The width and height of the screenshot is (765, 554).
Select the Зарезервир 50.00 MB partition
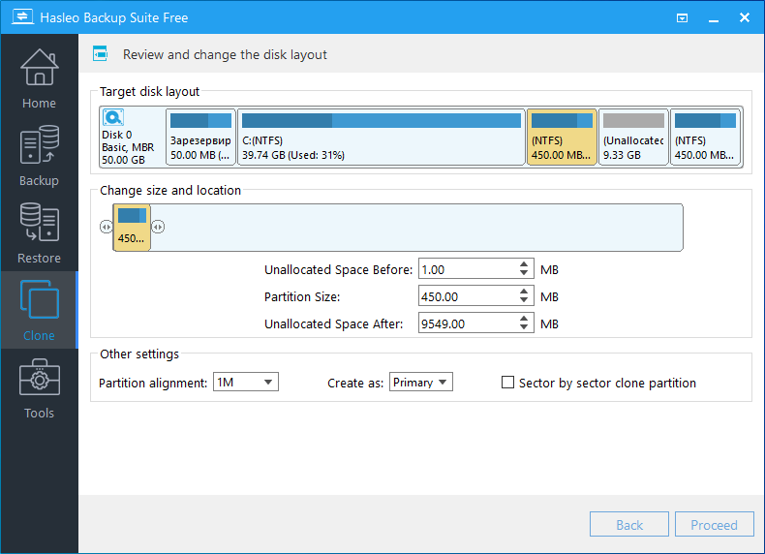pyautogui.click(x=200, y=138)
